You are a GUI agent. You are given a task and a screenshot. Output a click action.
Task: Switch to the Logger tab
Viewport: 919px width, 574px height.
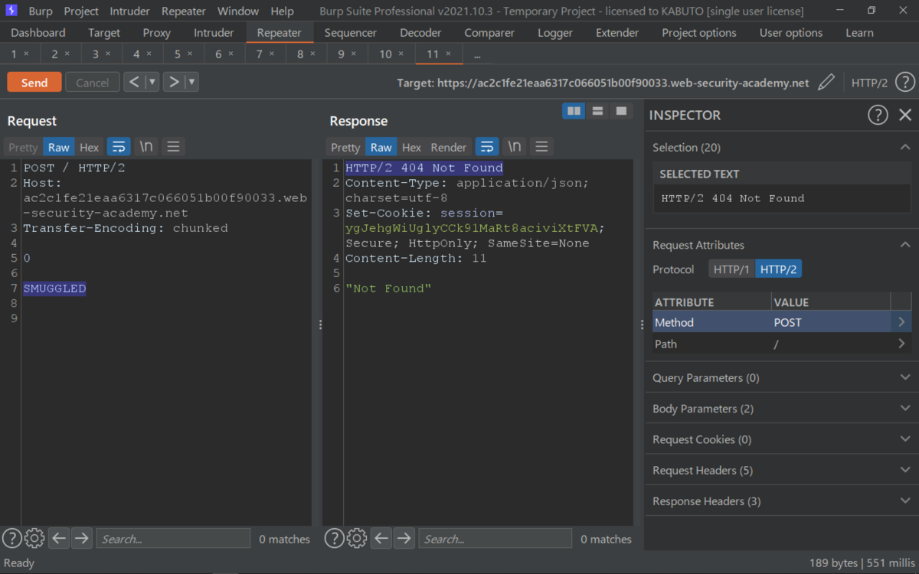pos(555,33)
